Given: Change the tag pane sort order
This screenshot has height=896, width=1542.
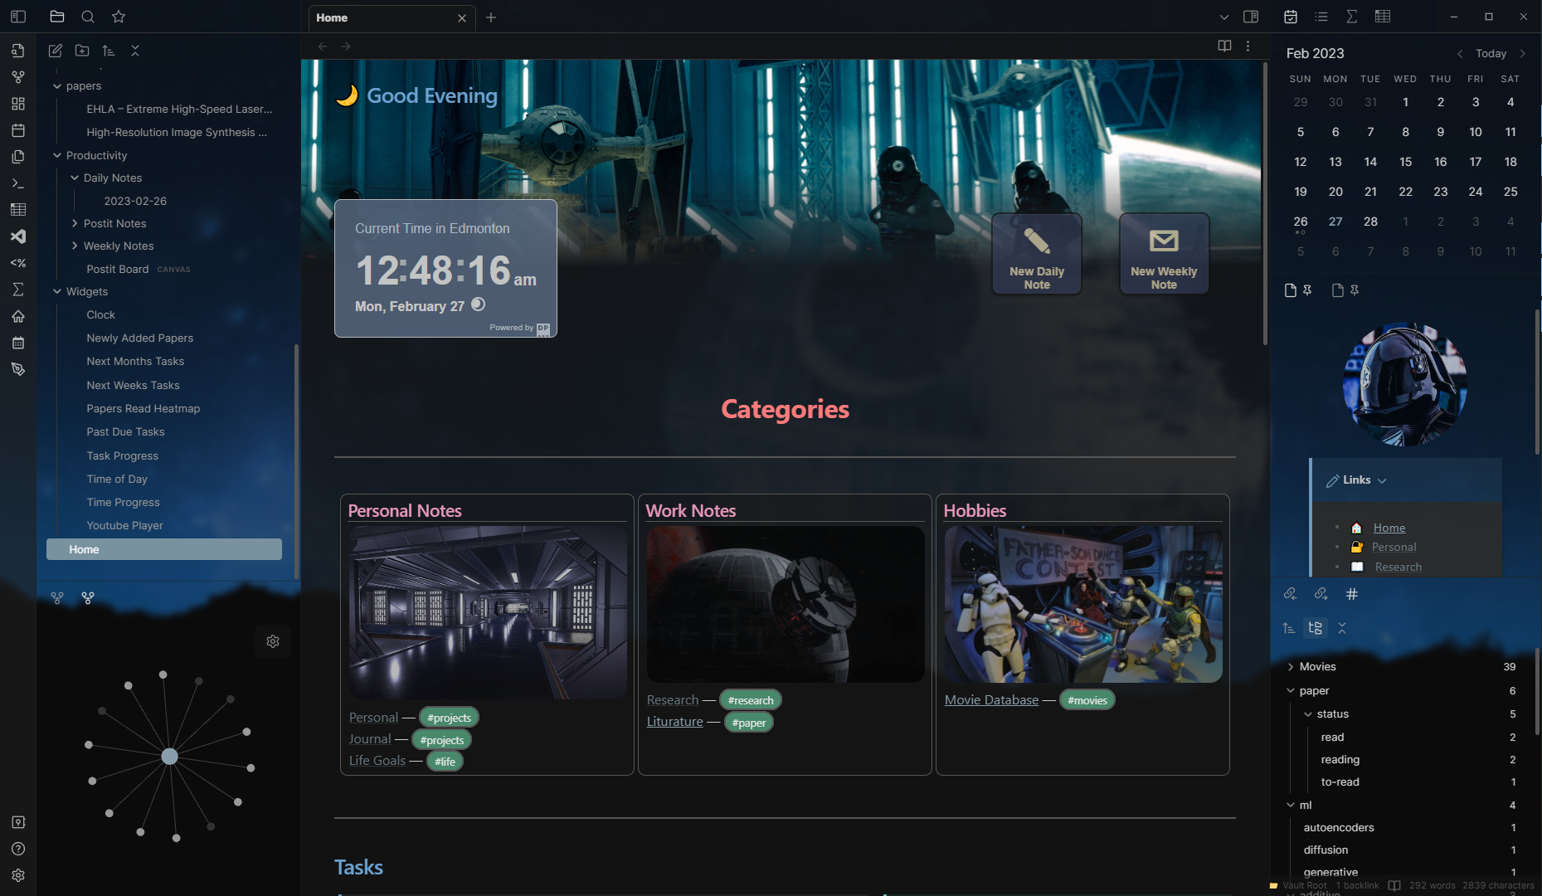Looking at the screenshot, I should coord(1289,628).
